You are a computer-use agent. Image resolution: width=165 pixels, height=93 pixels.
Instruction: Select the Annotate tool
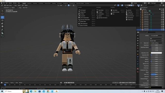click(x=2, y=30)
